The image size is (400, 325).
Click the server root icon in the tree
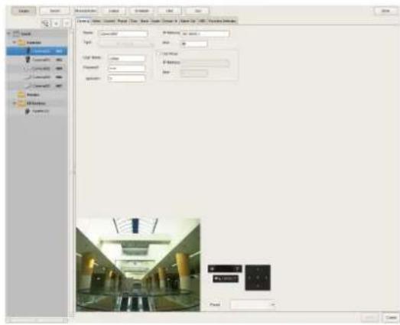[x=16, y=34]
